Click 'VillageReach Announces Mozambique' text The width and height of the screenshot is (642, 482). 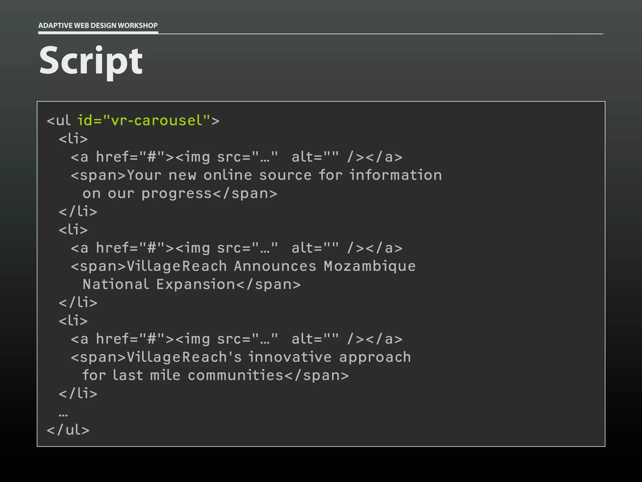(271, 266)
